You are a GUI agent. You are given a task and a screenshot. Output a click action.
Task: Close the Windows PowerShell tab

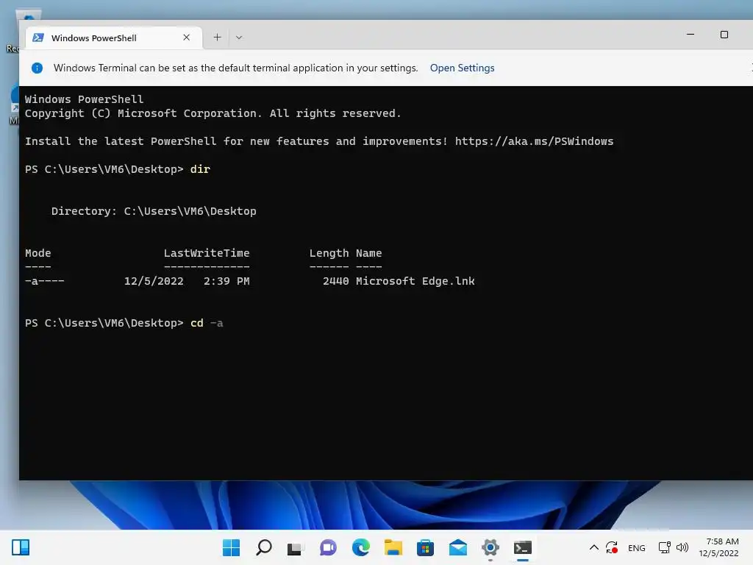186,38
